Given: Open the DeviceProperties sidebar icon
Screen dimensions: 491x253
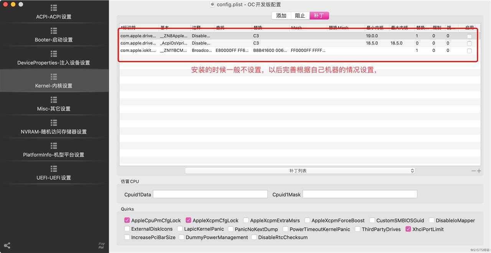Looking at the screenshot, I should (54, 54).
